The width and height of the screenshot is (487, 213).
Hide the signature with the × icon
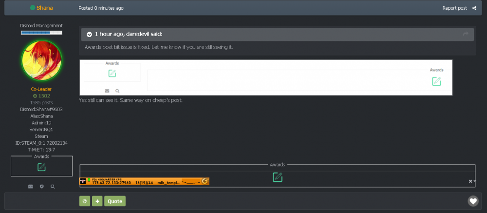tap(470, 181)
